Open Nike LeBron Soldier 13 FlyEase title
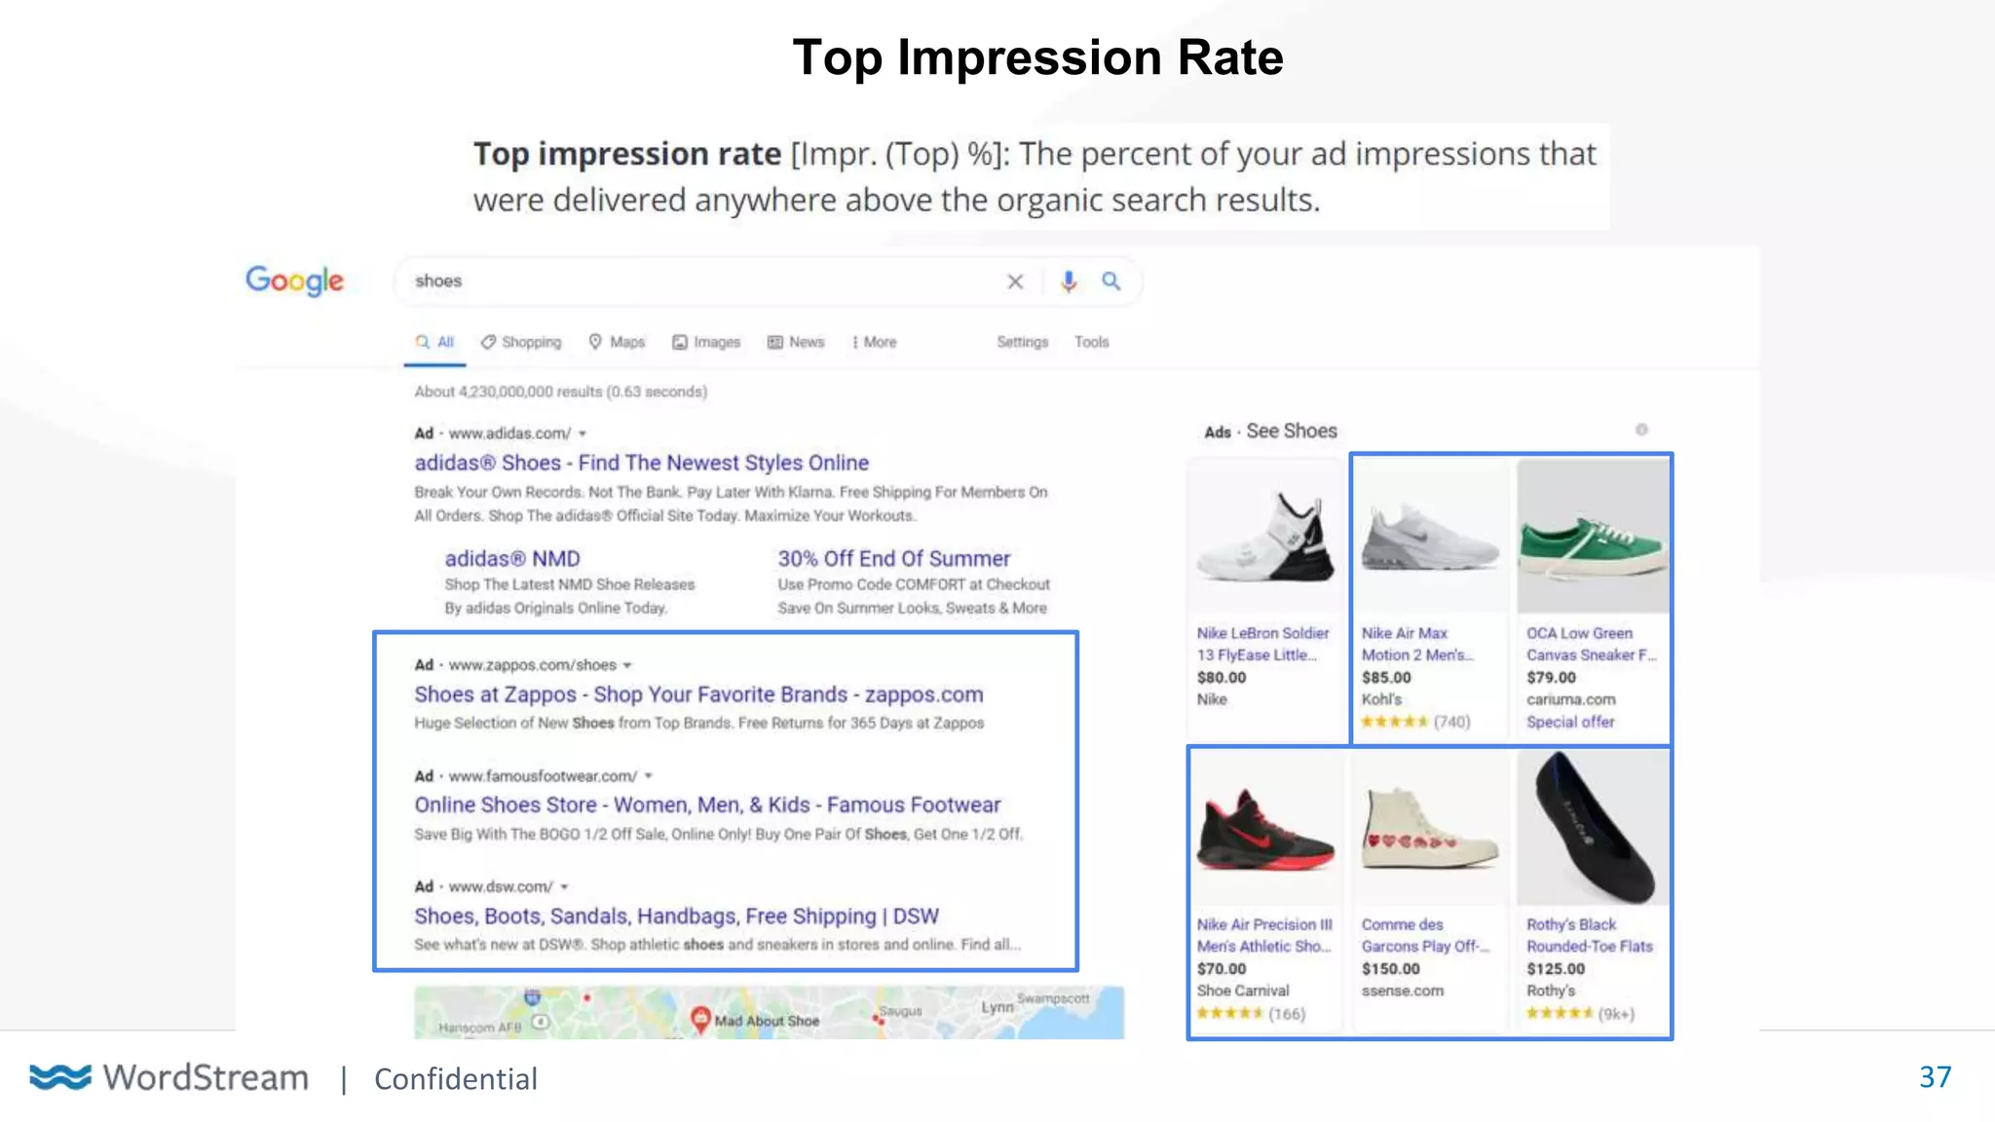The height and width of the screenshot is (1122, 1995). (1262, 644)
